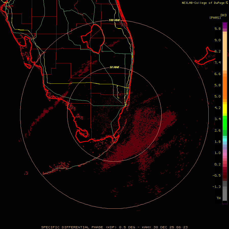
Task: Pick the purple segment atop the color bar
Action: coord(225,25)
